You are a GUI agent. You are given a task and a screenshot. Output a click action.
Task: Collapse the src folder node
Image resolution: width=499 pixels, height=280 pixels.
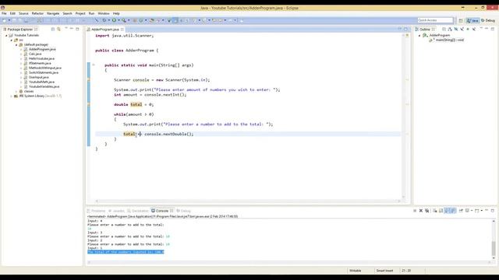(x=12, y=40)
